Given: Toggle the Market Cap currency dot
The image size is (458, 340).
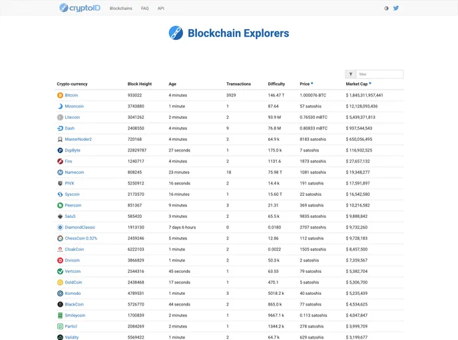Looking at the screenshot, I should (370, 84).
